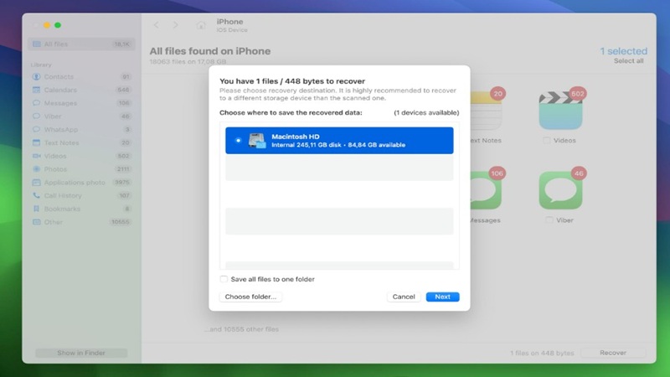Open Photos in the sidebar
Screen dimensions: 670x377
coord(81,169)
